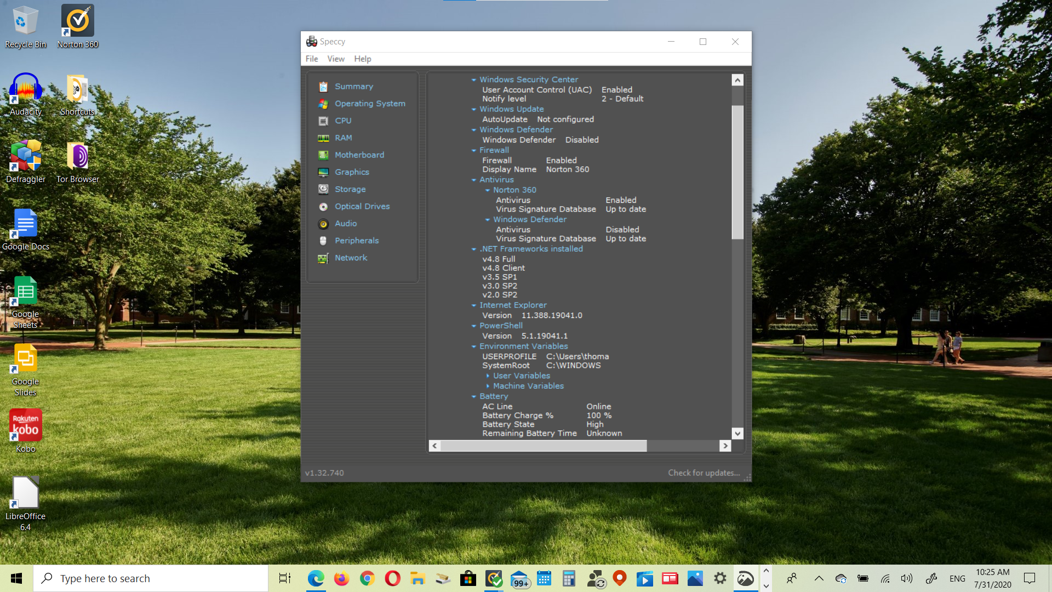
Task: Open Google Chrome taskbar icon
Action: [x=367, y=578]
